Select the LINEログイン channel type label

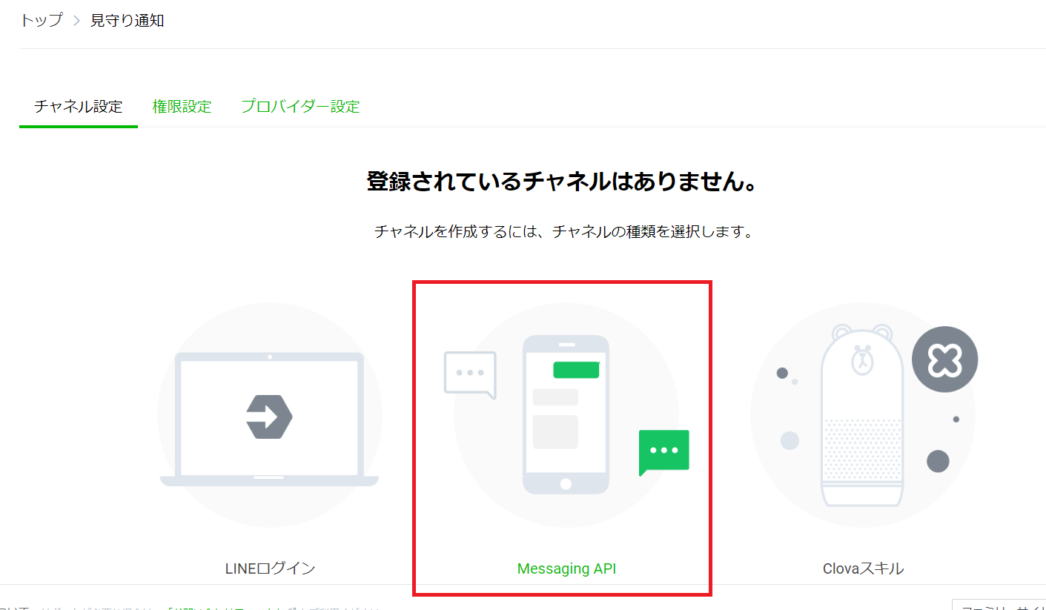268,568
